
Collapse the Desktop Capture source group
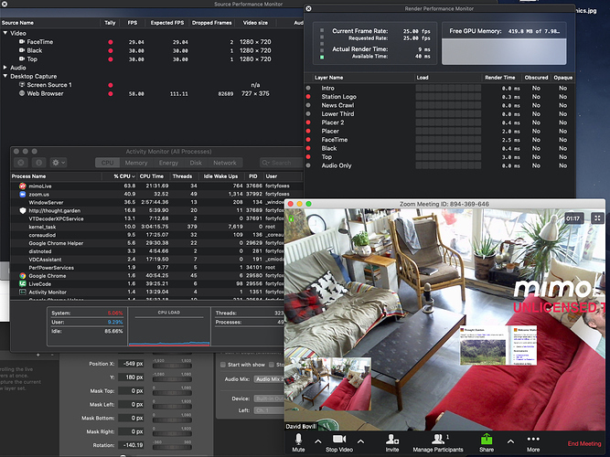pyautogui.click(x=5, y=76)
